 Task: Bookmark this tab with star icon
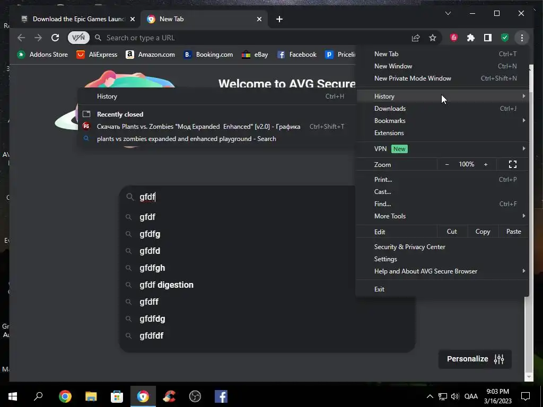pyautogui.click(x=433, y=38)
